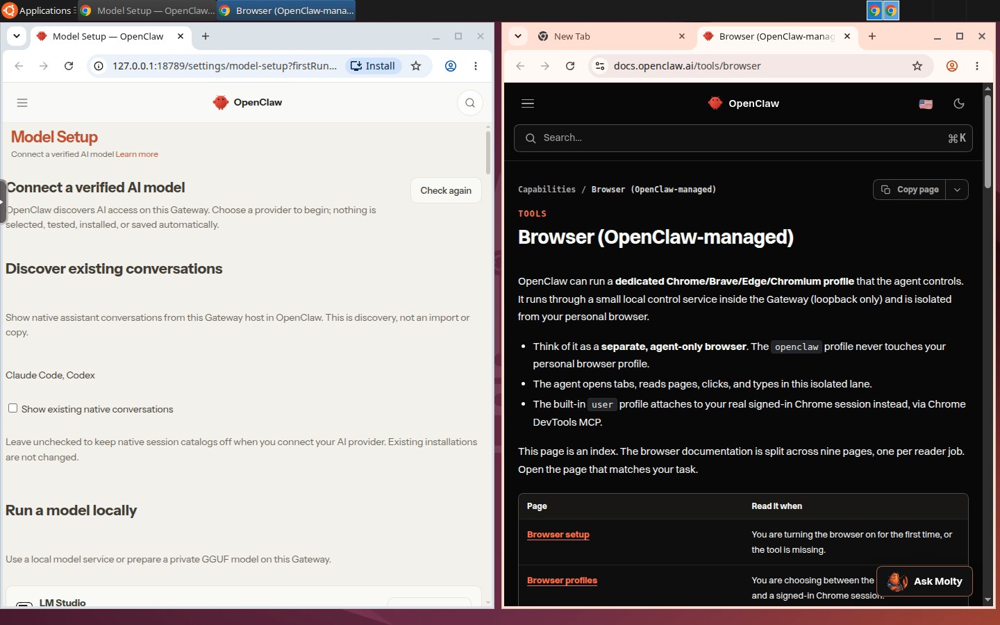1000x625 pixels.
Task: Click "Discover existing conversations" heading
Action: (114, 269)
